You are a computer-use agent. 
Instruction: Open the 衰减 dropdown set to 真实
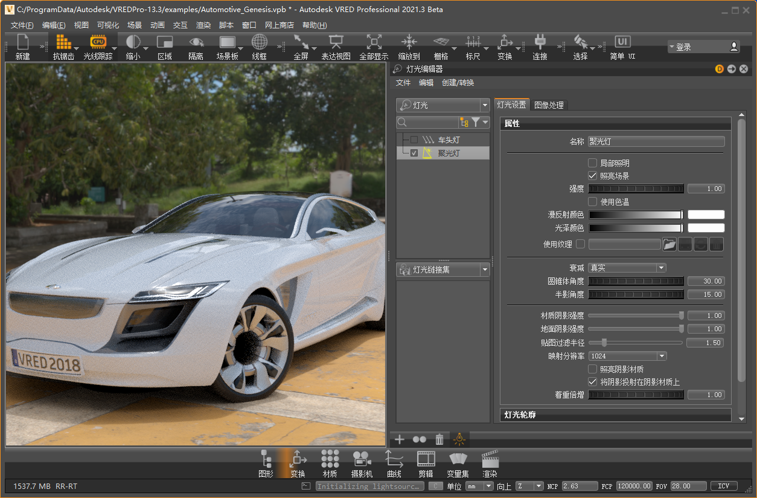point(627,268)
